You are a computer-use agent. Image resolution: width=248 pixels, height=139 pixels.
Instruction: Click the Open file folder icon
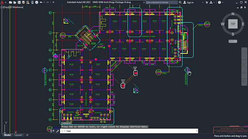click(x=15, y=3)
